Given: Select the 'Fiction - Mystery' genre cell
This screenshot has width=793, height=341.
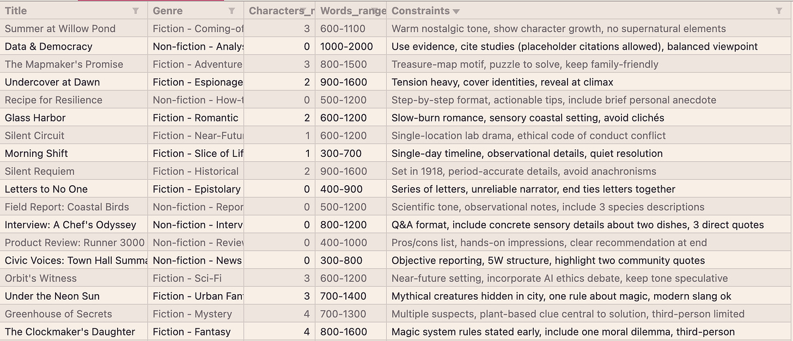Looking at the screenshot, I should click(196, 314).
